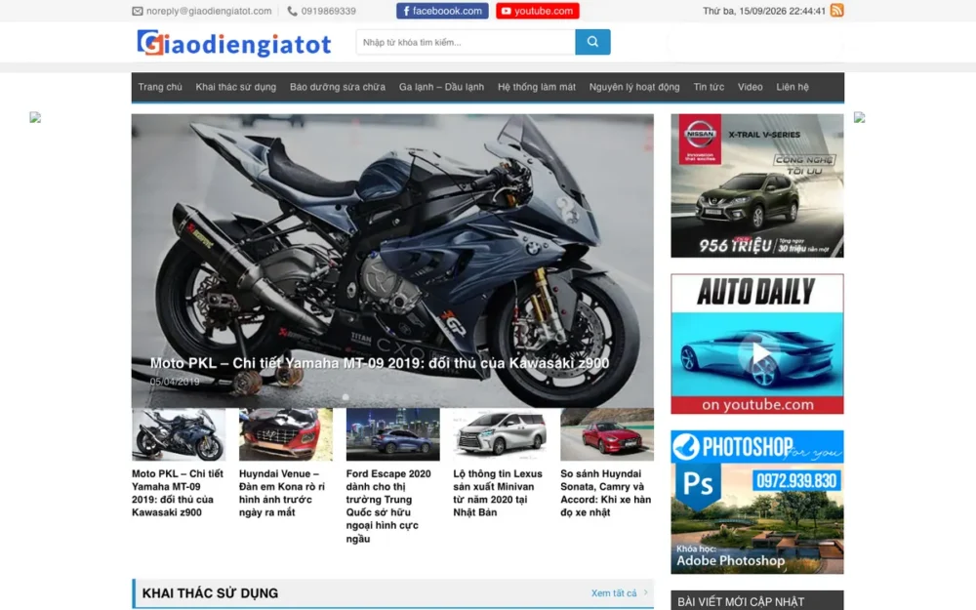976x610 pixels.
Task: Click the envelope email icon
Action: point(138,11)
